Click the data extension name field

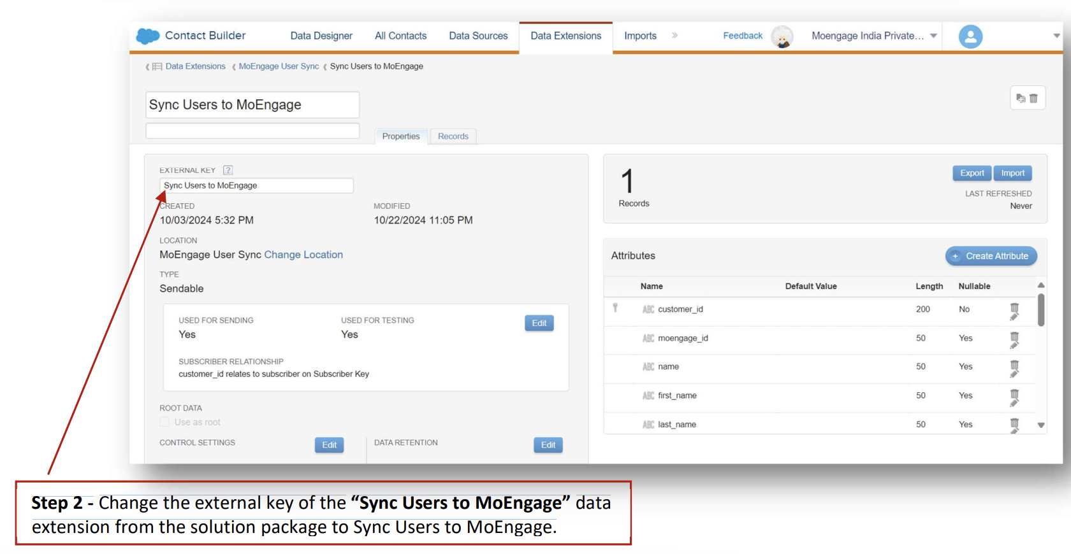(252, 105)
